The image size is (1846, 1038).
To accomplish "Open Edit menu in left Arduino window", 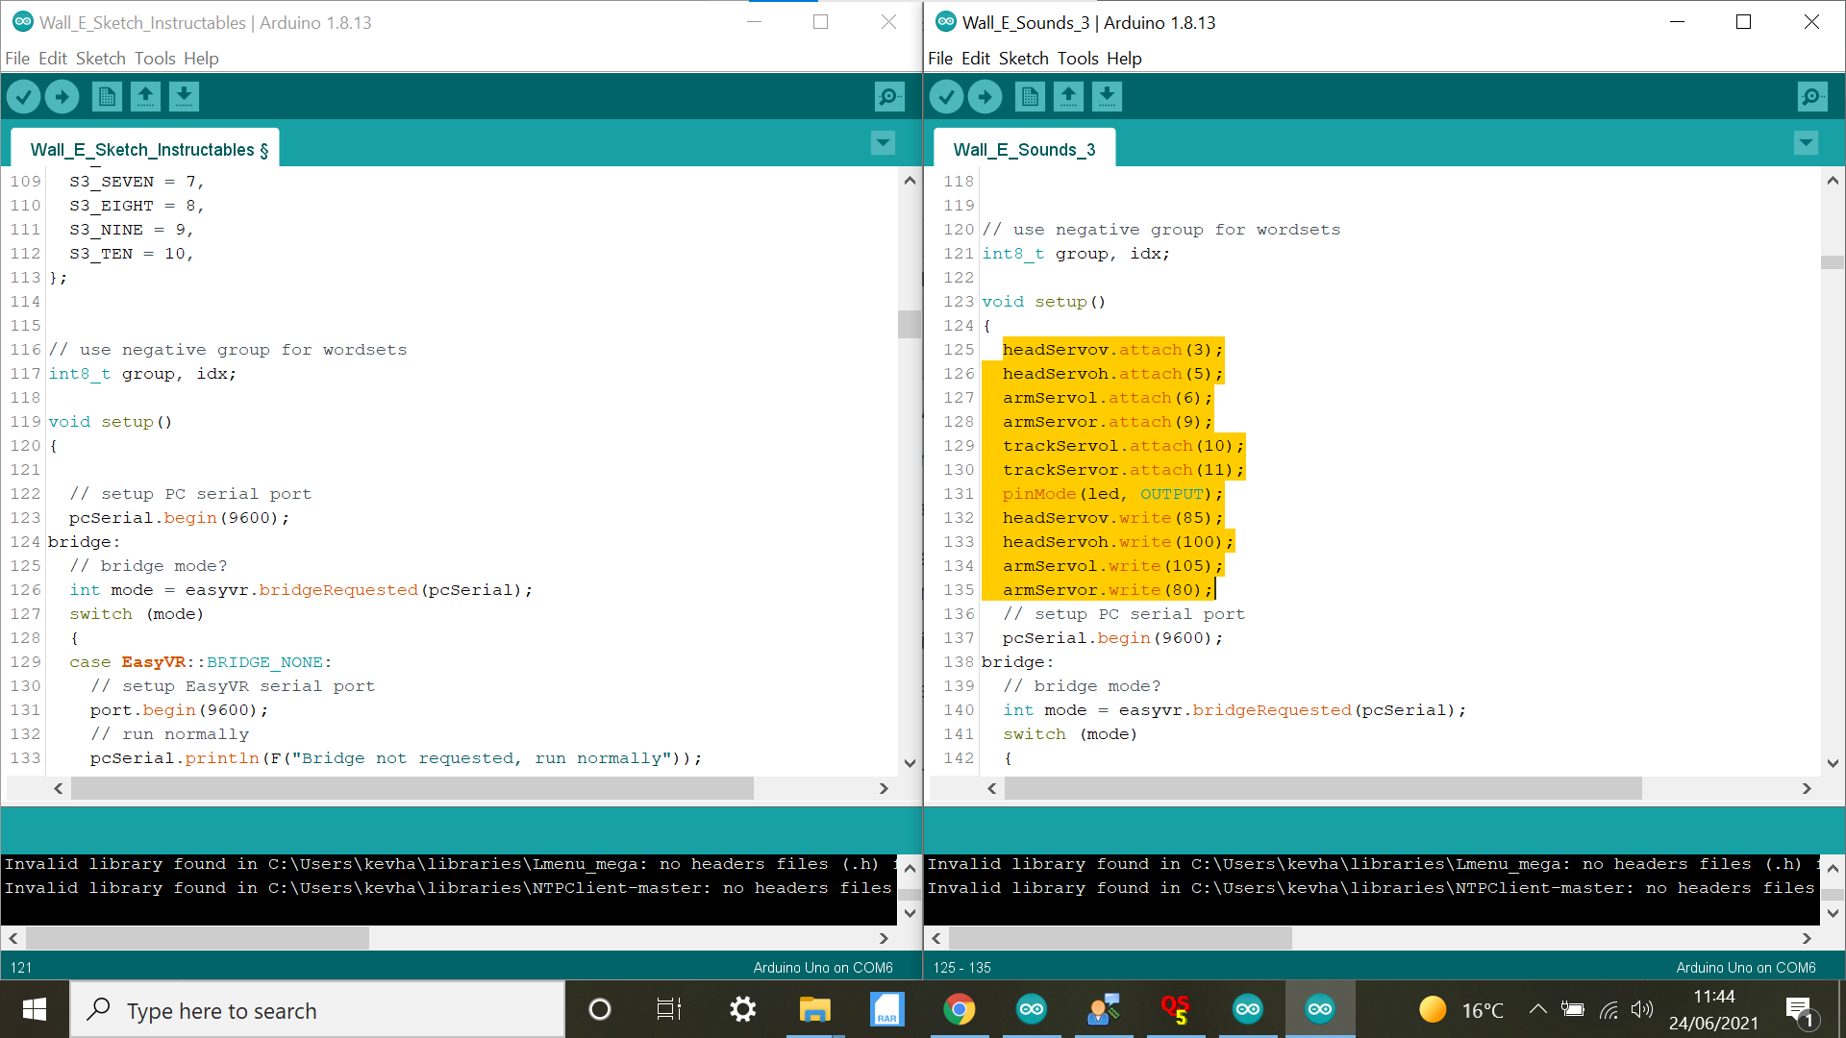I will coord(53,59).
